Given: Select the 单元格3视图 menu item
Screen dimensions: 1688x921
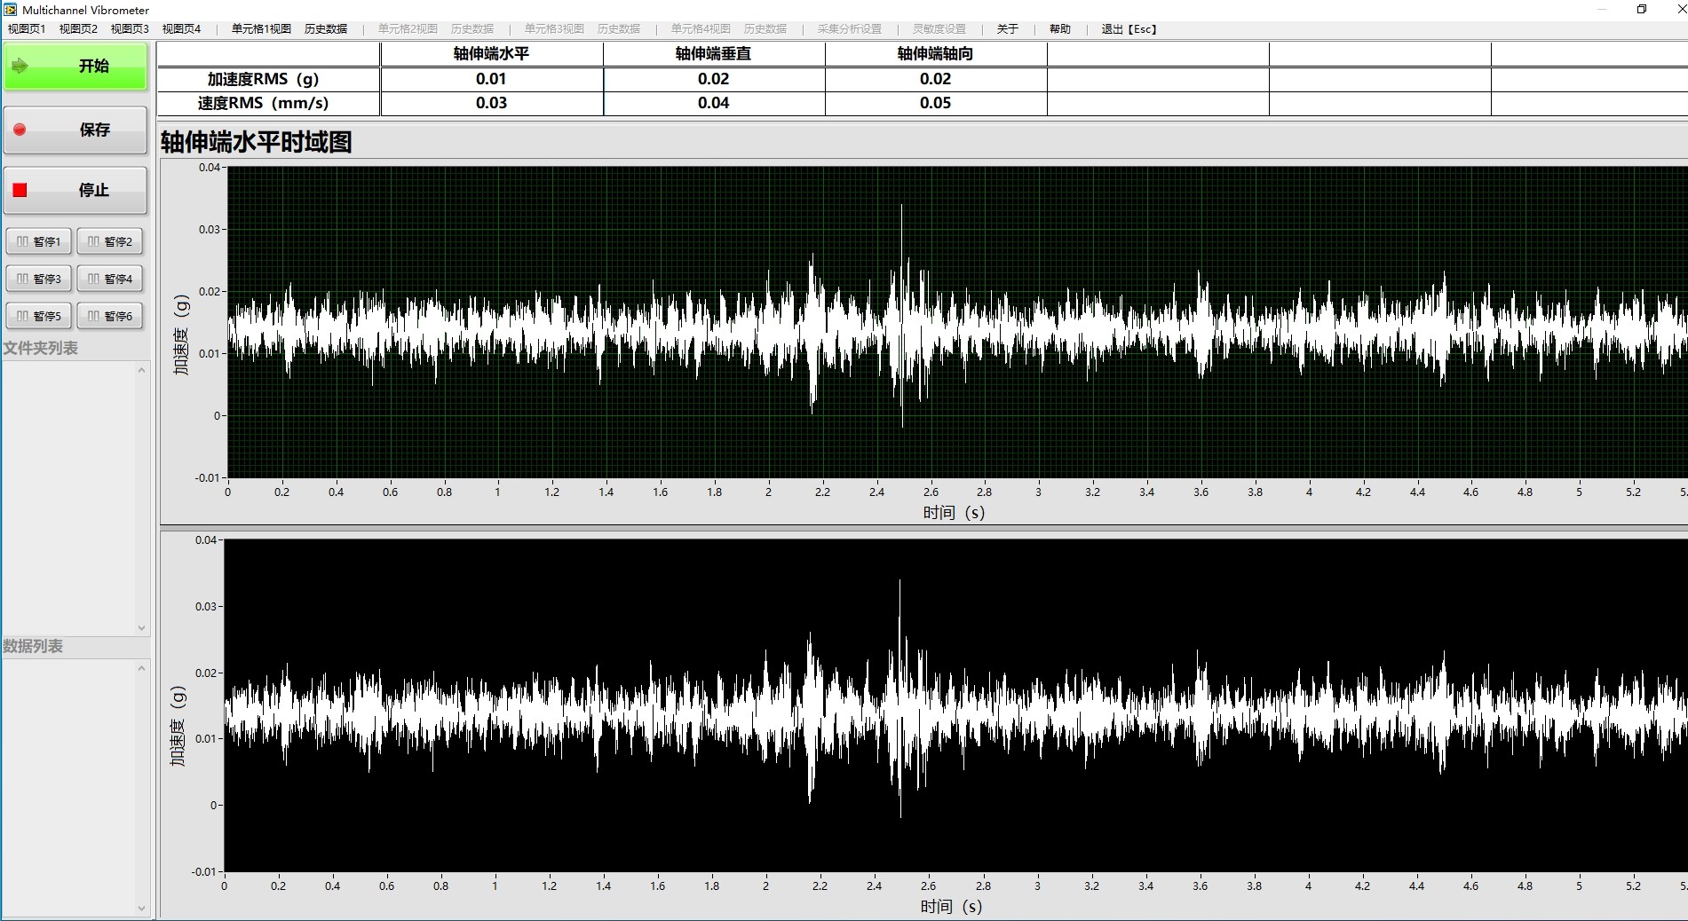Looking at the screenshot, I should 554,29.
